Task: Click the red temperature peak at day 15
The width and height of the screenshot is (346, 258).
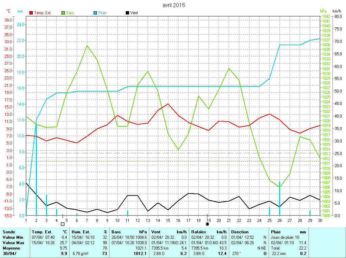Action: pos(168,104)
